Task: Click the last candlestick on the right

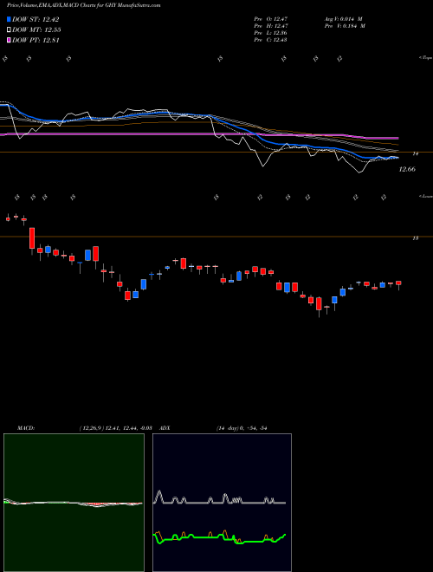Action: pyautogui.click(x=398, y=285)
